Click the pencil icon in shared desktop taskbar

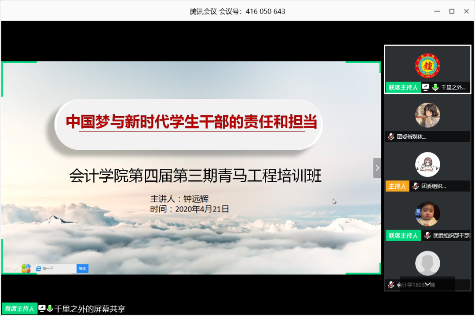click(16, 268)
